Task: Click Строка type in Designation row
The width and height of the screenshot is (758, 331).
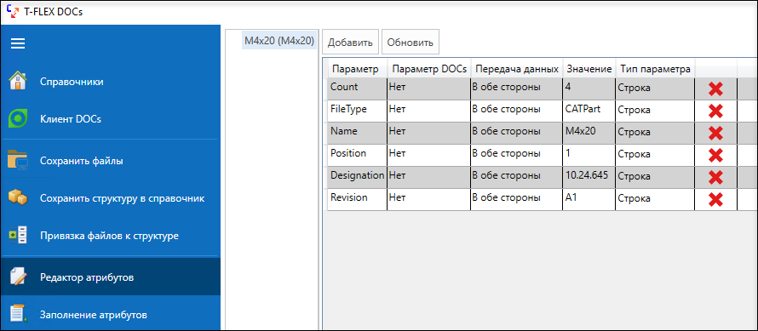Action: point(656,177)
